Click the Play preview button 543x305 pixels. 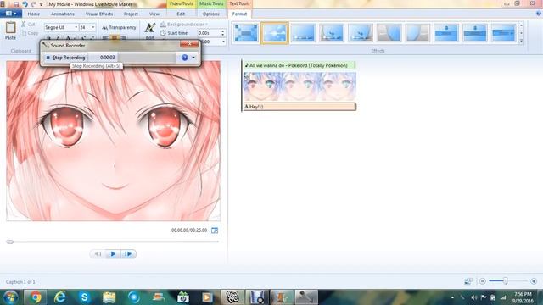point(113,254)
